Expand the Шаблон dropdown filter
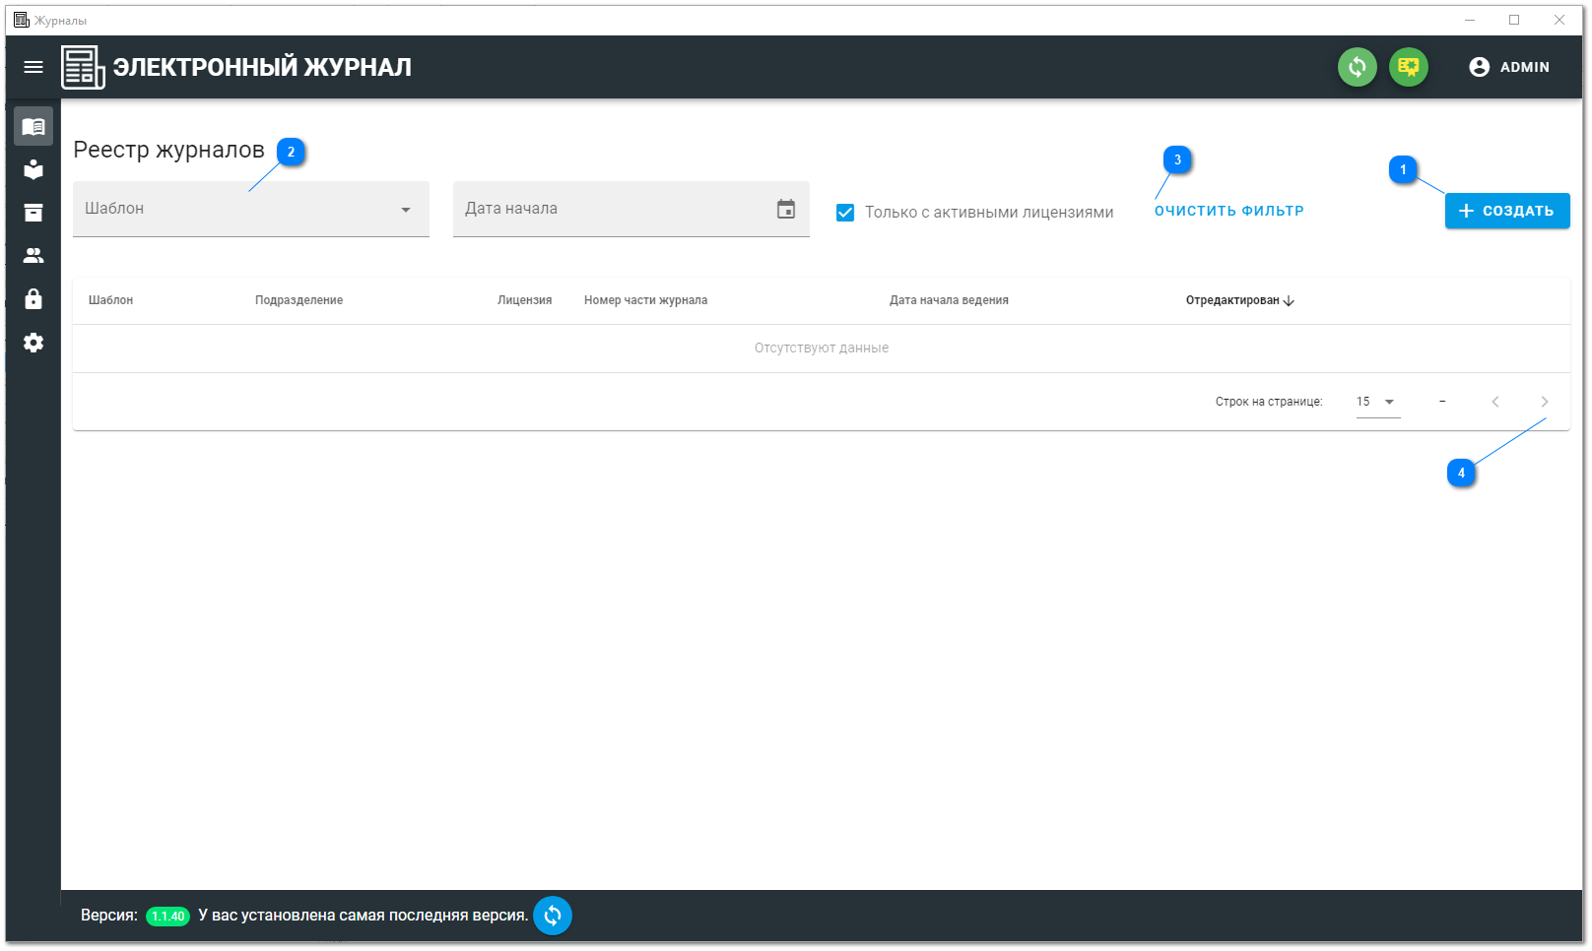Screen dimensions: 1592x951 pos(405,210)
